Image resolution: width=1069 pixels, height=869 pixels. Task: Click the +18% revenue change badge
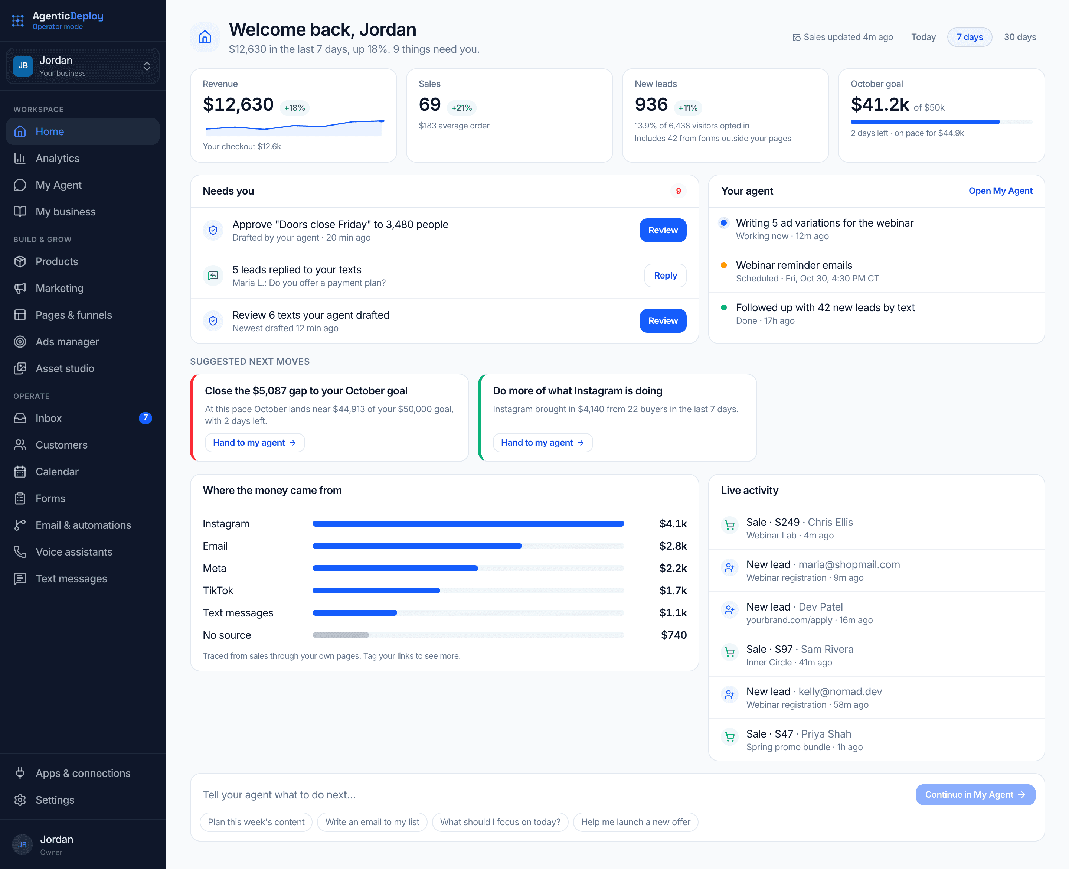click(x=294, y=108)
